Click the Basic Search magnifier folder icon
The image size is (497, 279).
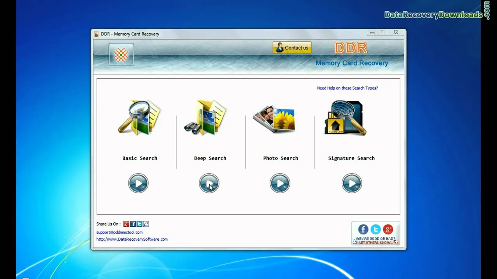[139, 118]
